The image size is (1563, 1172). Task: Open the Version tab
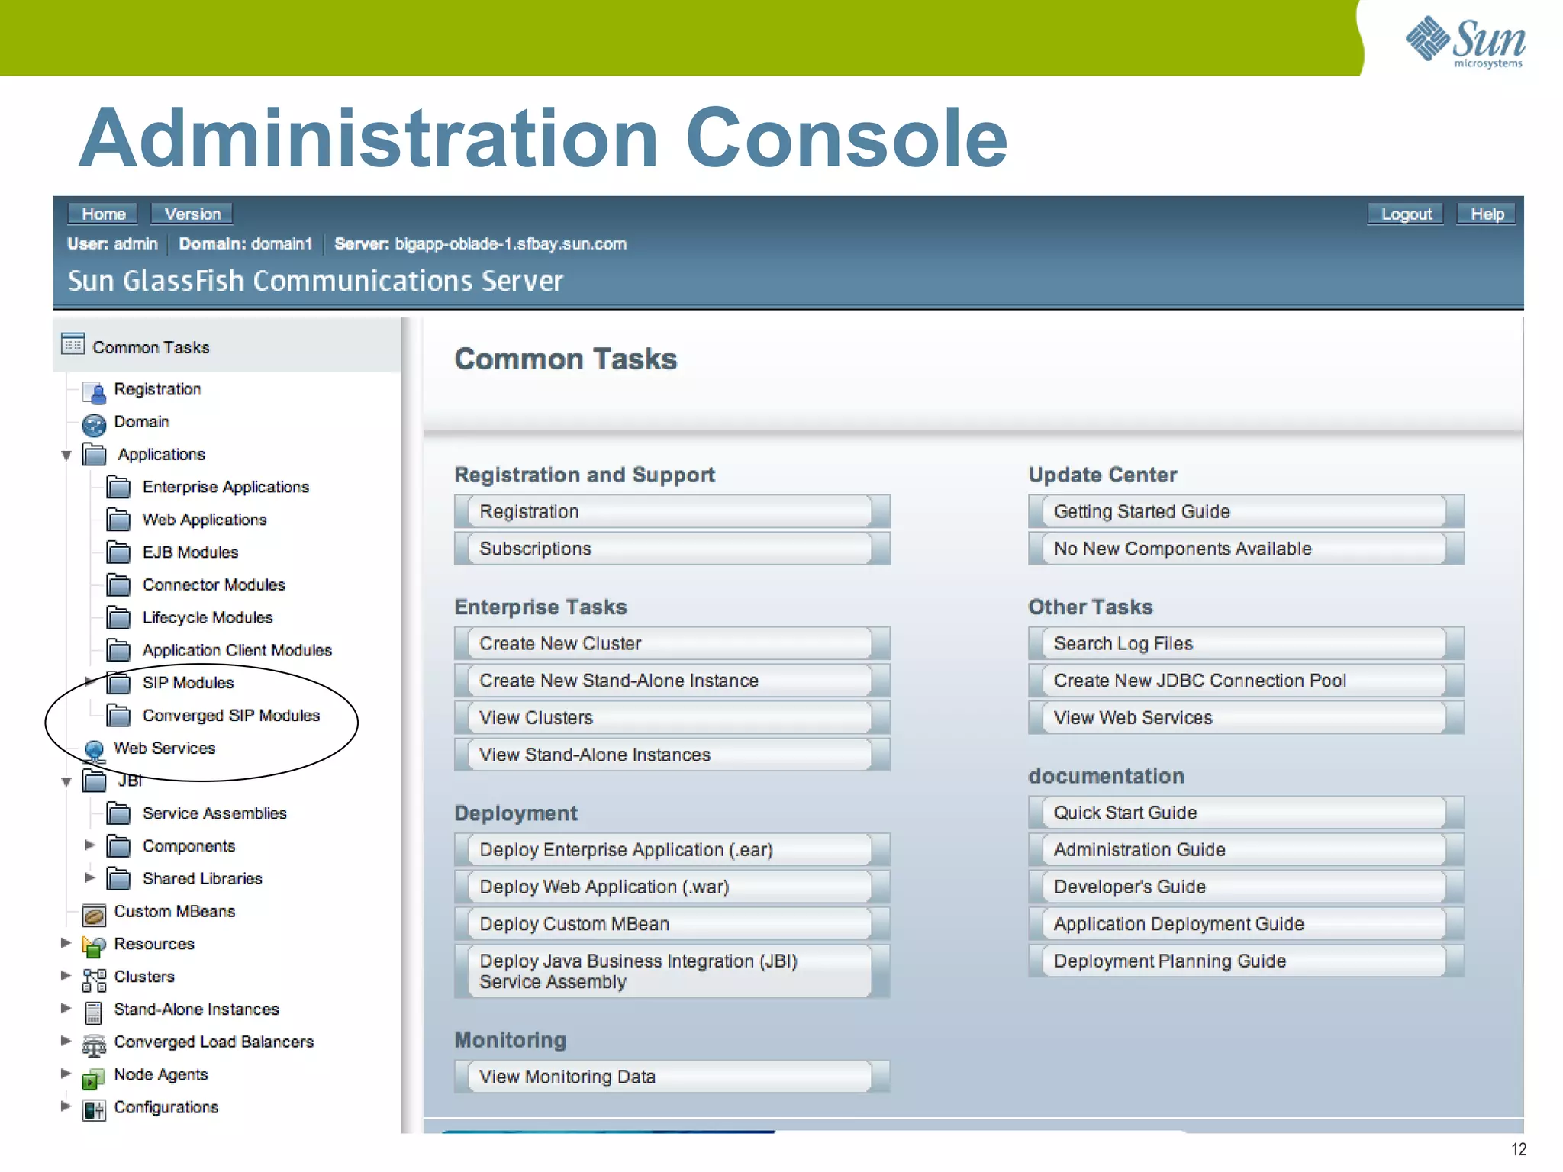[x=192, y=214]
